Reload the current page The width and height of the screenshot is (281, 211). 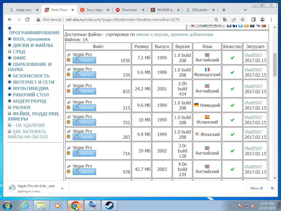pyautogui.click(x=27, y=20)
